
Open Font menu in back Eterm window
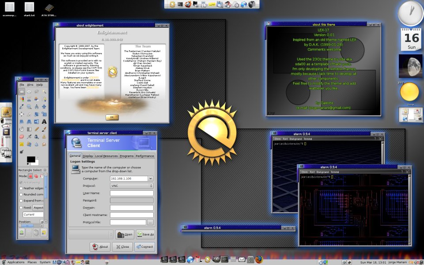[x=285, y=139]
